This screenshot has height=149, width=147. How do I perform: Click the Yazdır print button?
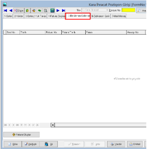pyautogui.click(x=116, y=144)
